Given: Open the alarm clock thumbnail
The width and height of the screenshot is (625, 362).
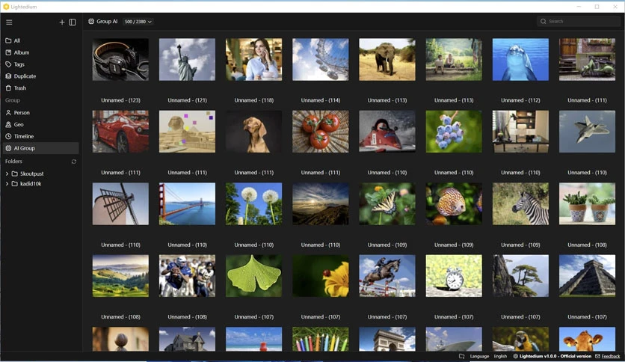Looking at the screenshot, I should (454, 276).
